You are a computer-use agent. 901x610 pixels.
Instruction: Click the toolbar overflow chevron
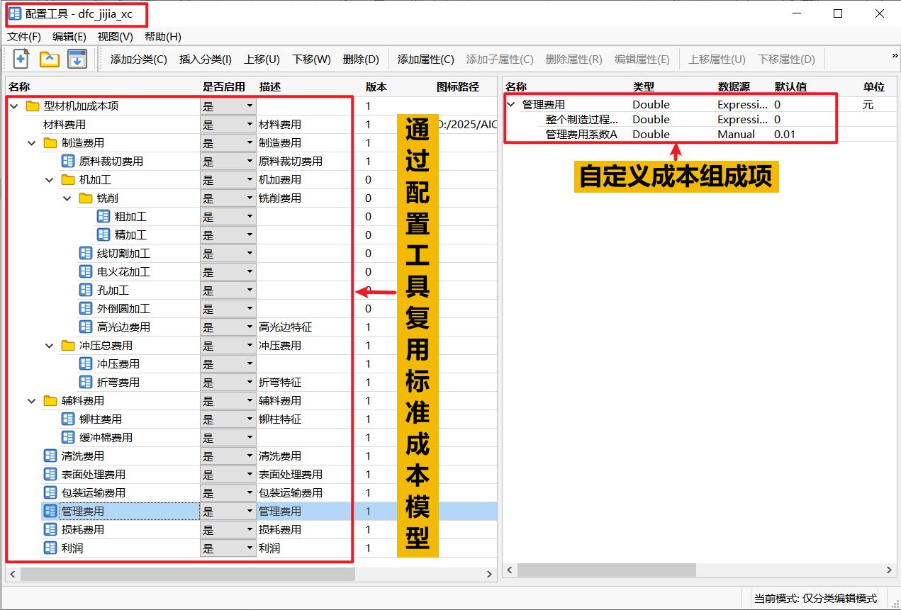coord(895,55)
